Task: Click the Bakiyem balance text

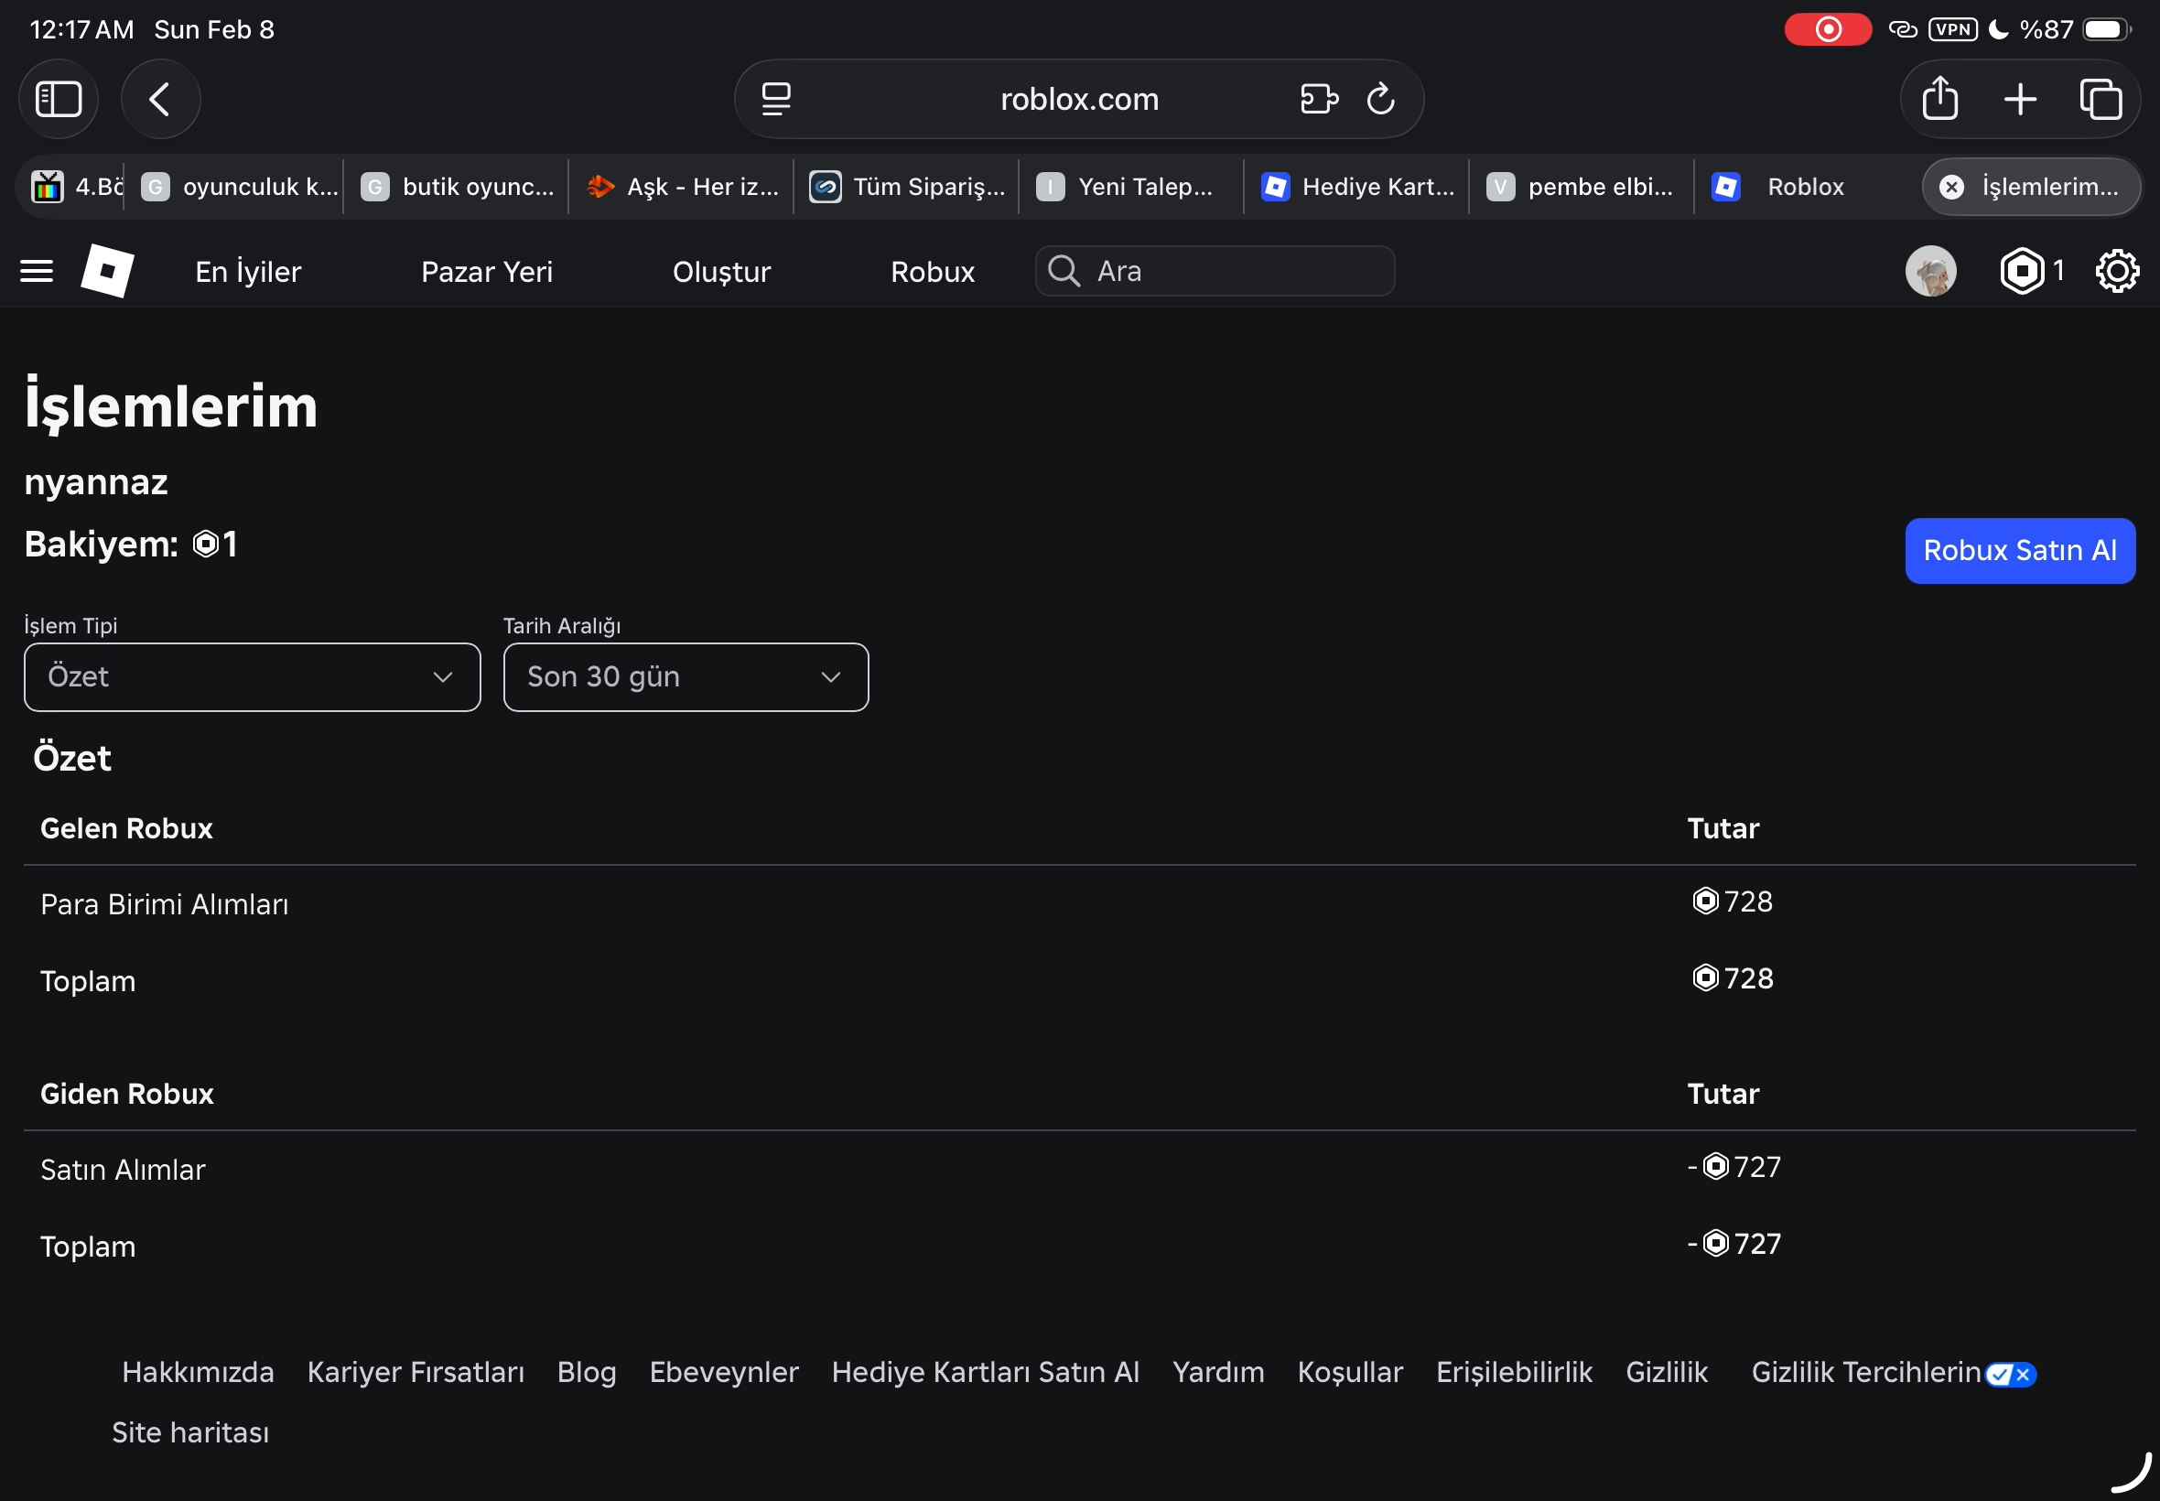Action: pos(131,545)
